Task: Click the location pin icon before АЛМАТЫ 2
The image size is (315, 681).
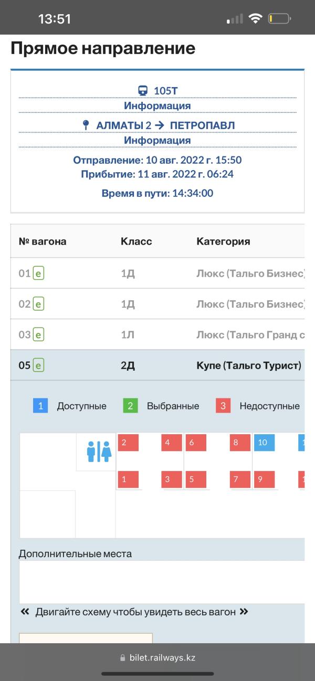Action: (x=86, y=125)
